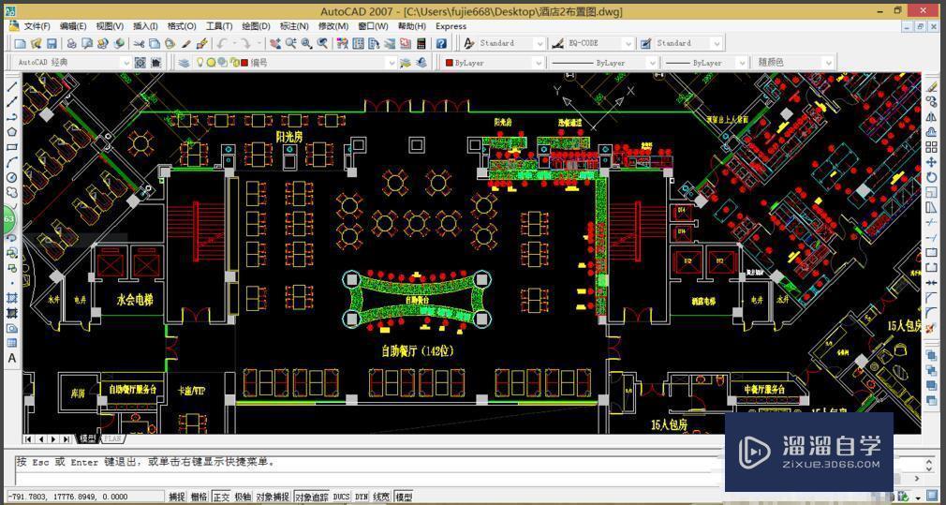Click the Open file icon

tap(36, 43)
